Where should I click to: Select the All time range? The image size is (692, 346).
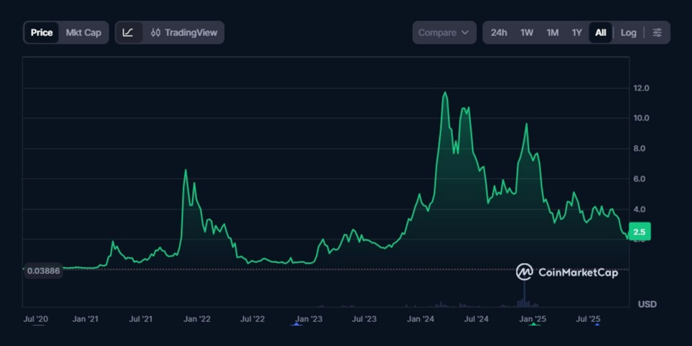coord(600,32)
